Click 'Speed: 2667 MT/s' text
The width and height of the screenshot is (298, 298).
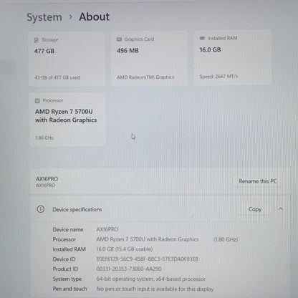pyautogui.click(x=218, y=77)
